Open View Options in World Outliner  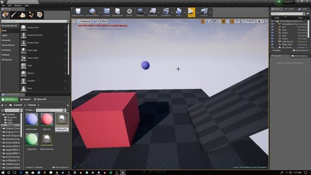tap(300, 51)
